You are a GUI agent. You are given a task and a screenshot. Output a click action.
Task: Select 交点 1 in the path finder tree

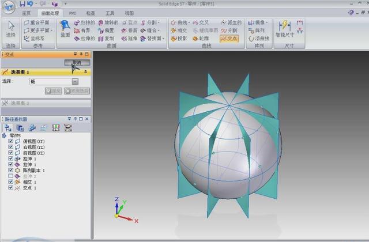coord(30,188)
